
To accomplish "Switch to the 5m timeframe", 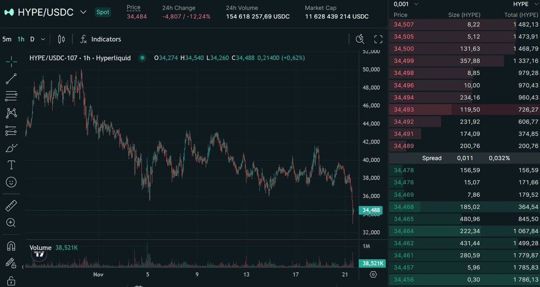I will [7, 39].
